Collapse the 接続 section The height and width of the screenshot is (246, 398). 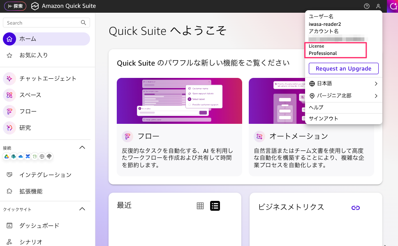82,148
